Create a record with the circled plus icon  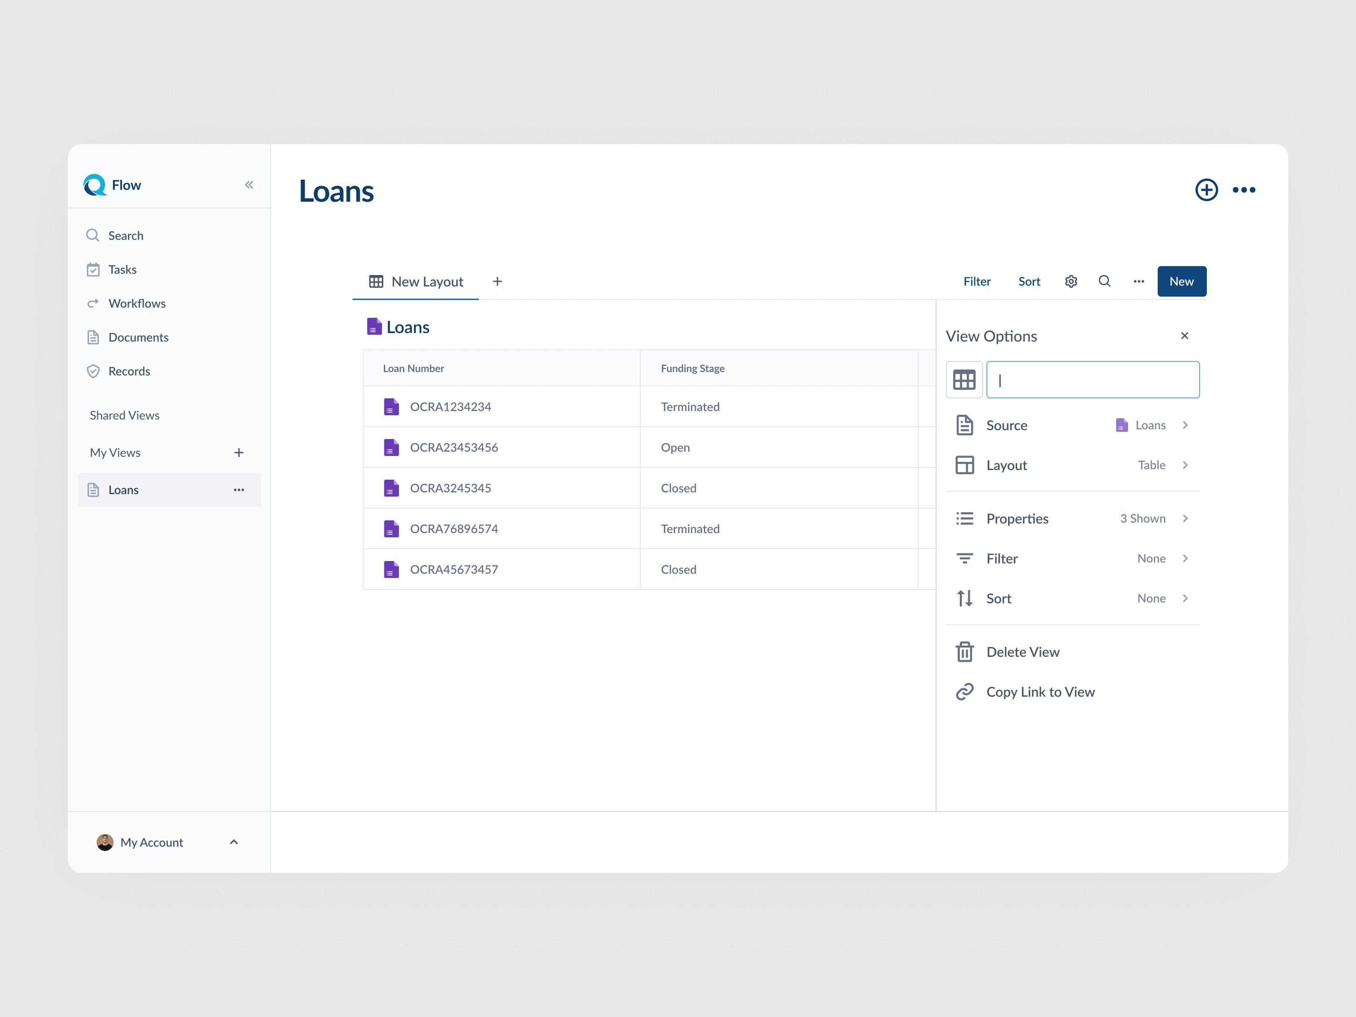pos(1206,190)
